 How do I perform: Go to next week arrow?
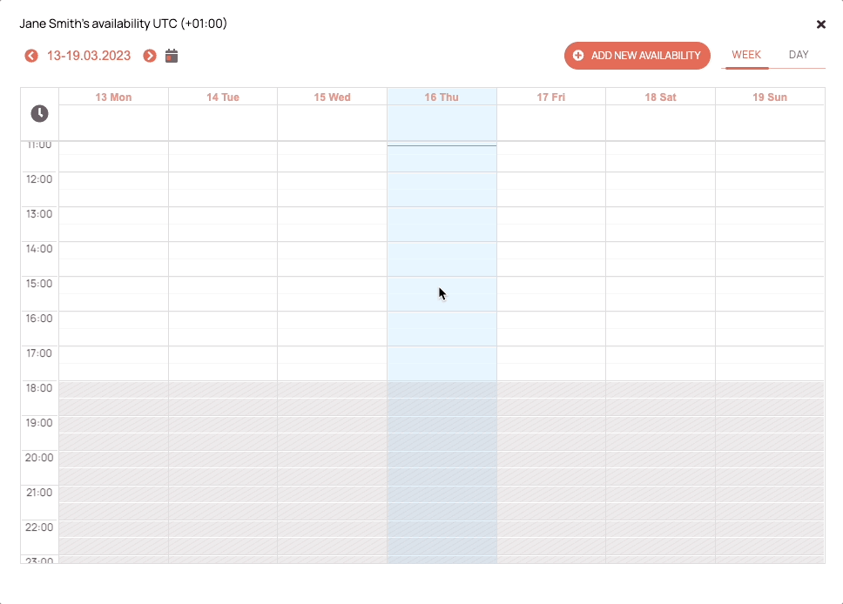(150, 56)
